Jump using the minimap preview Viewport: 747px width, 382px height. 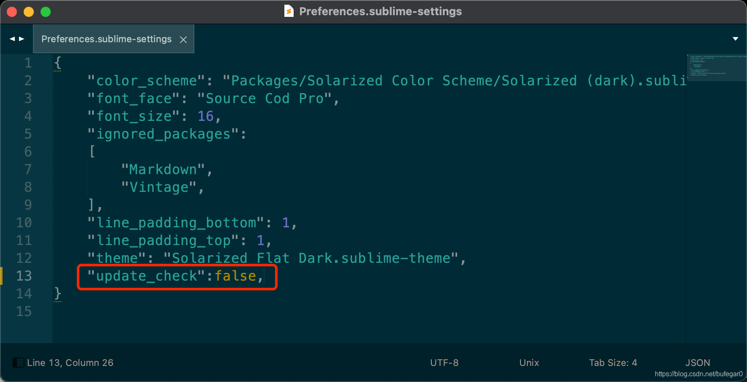[717, 67]
